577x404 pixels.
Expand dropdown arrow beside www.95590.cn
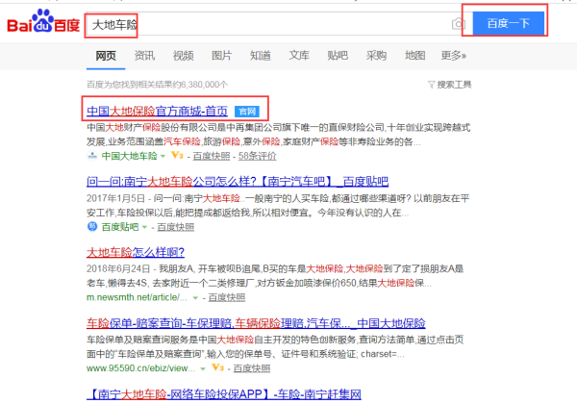(x=203, y=368)
